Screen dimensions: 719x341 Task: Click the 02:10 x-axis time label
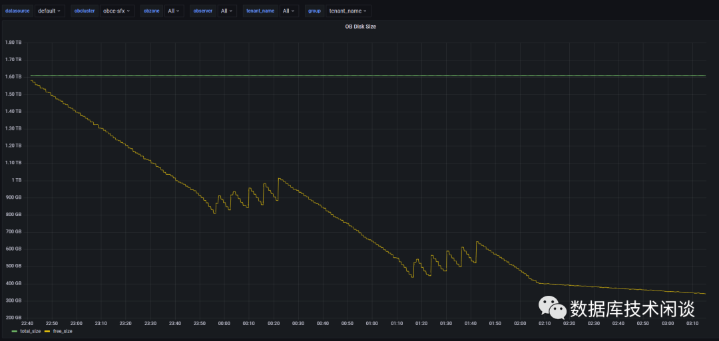click(x=545, y=323)
